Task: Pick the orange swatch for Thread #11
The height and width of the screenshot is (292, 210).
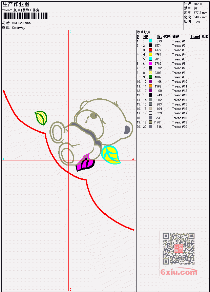Action: pyautogui.click(x=150, y=86)
